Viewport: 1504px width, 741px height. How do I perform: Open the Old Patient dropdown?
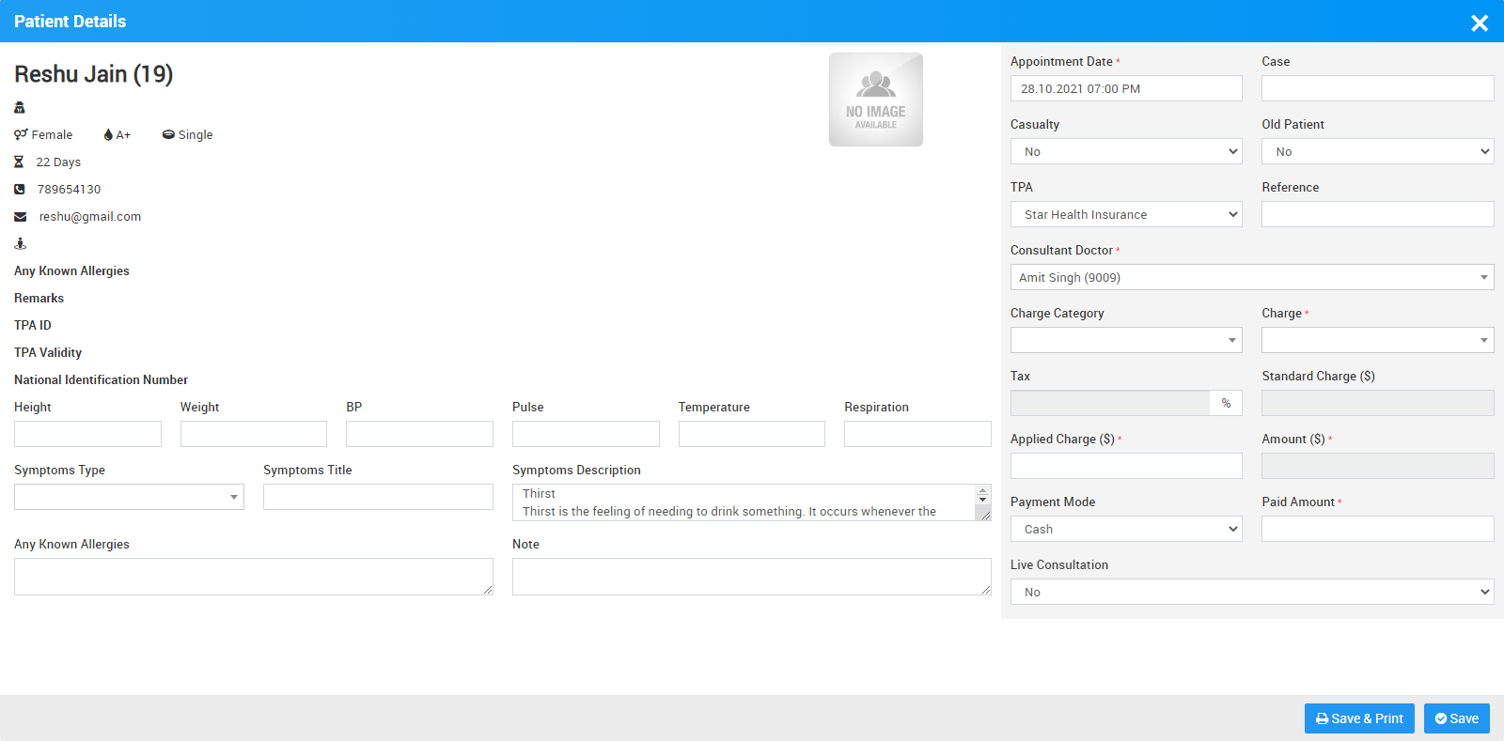tap(1377, 151)
